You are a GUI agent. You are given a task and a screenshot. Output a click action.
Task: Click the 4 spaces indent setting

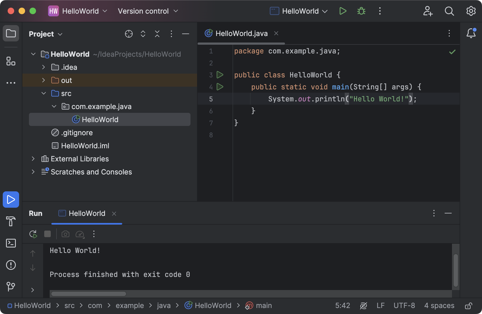439,306
